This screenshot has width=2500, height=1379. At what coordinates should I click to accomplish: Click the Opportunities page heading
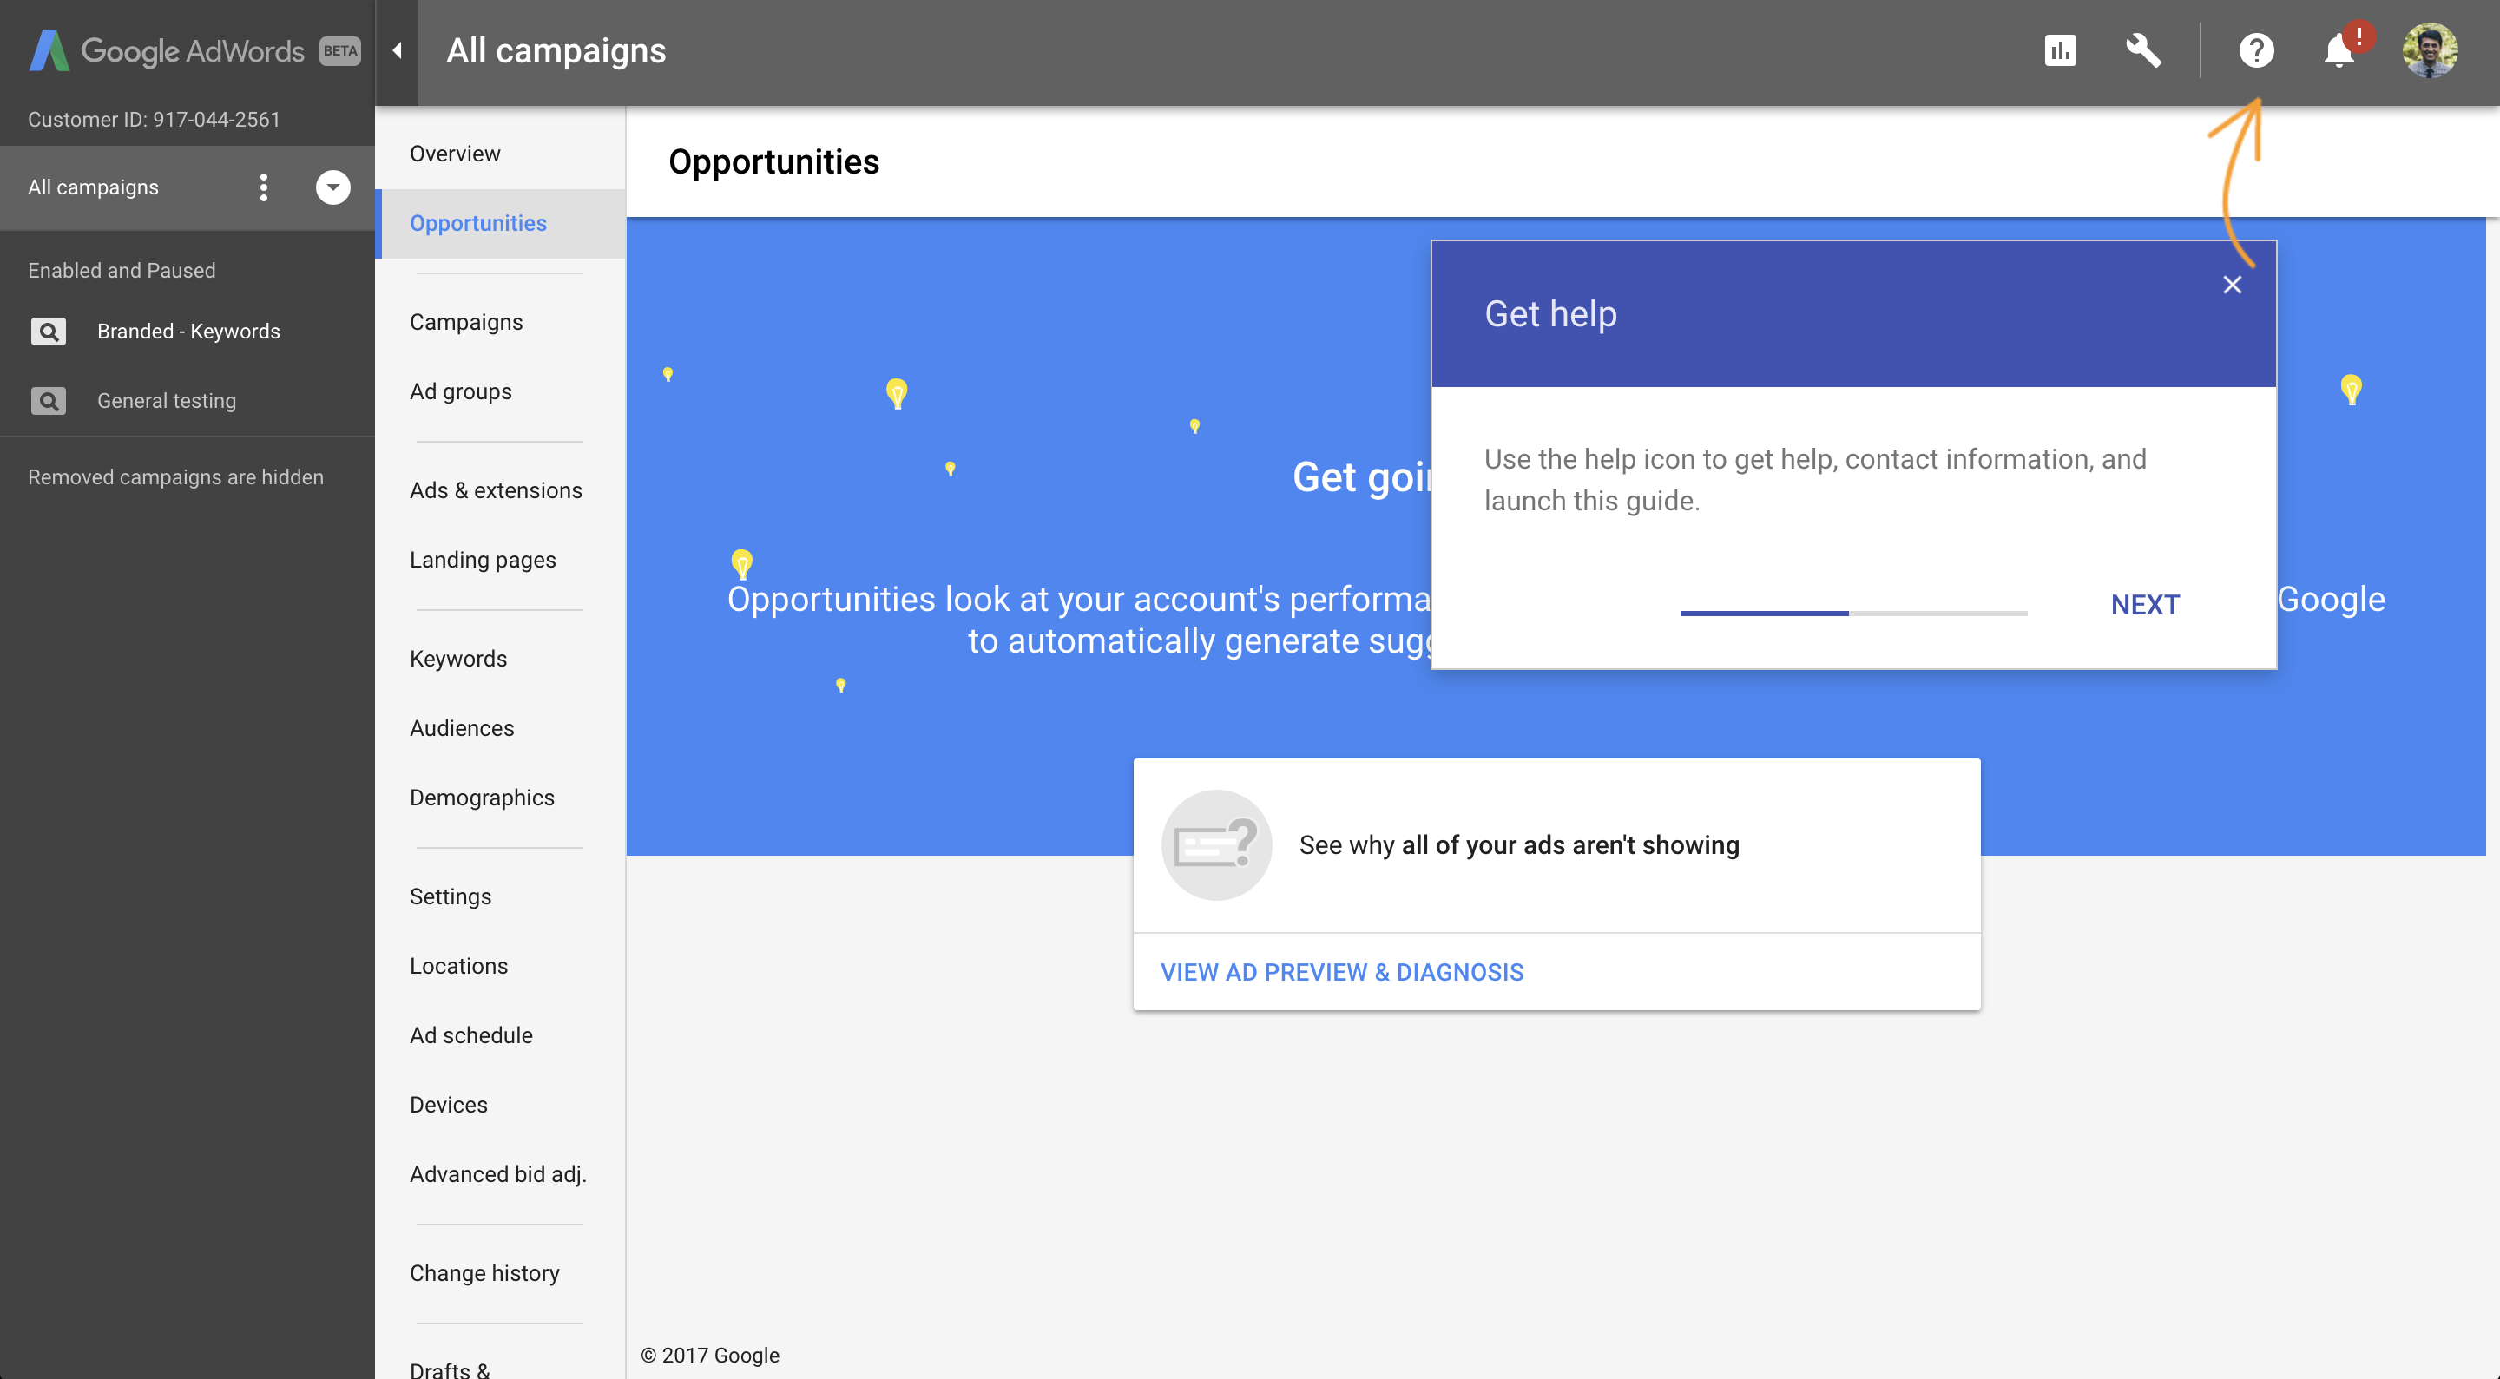773,162
